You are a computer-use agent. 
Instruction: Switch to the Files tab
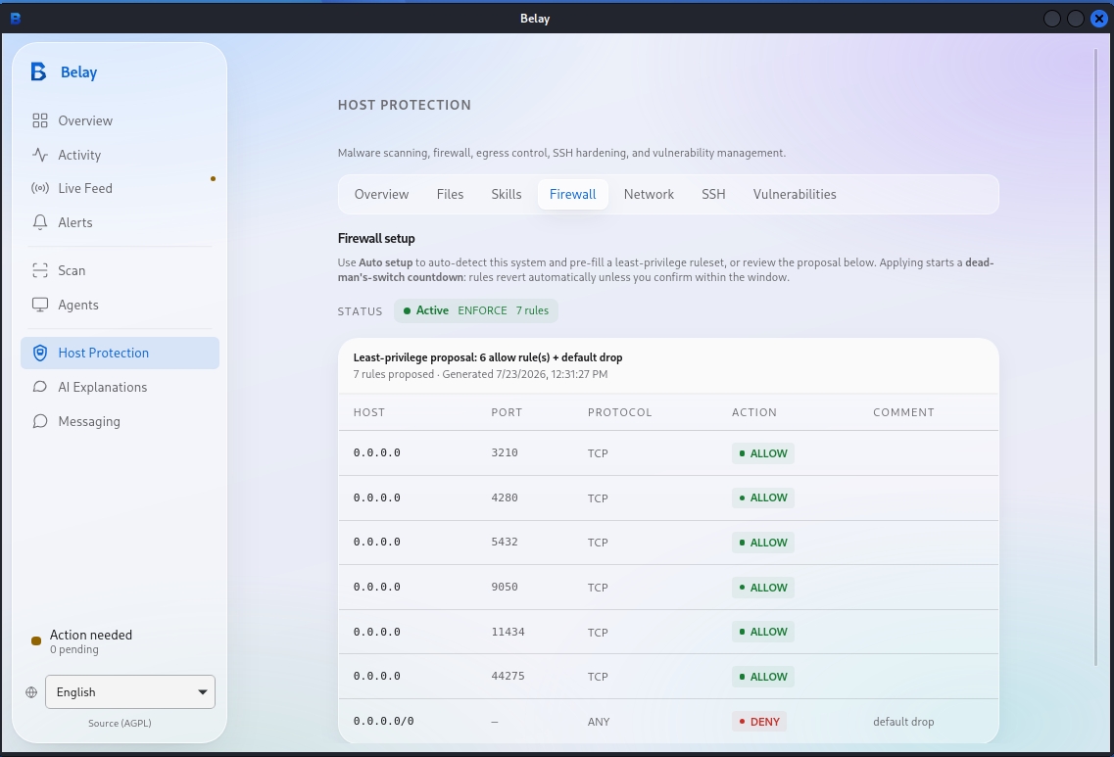(x=450, y=195)
